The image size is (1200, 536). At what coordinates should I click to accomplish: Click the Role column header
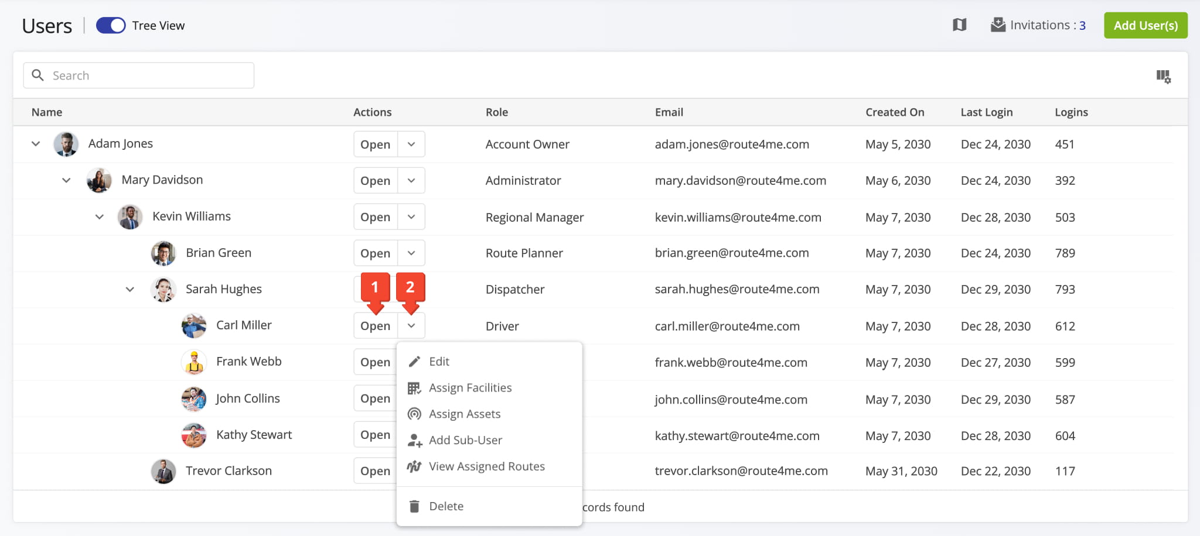497,112
